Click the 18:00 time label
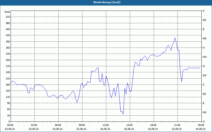The image size is (212, 132). (153, 125)
